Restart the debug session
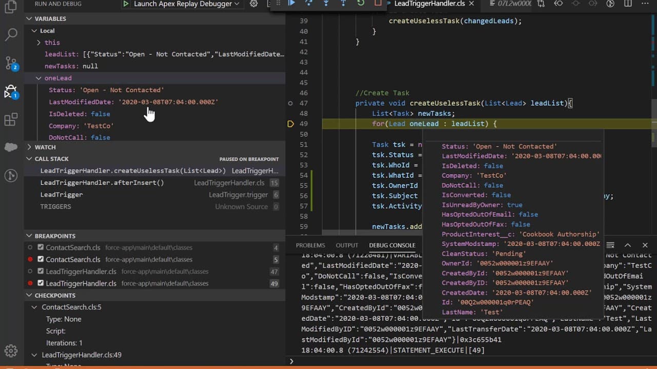This screenshot has height=369, width=657. [x=360, y=4]
